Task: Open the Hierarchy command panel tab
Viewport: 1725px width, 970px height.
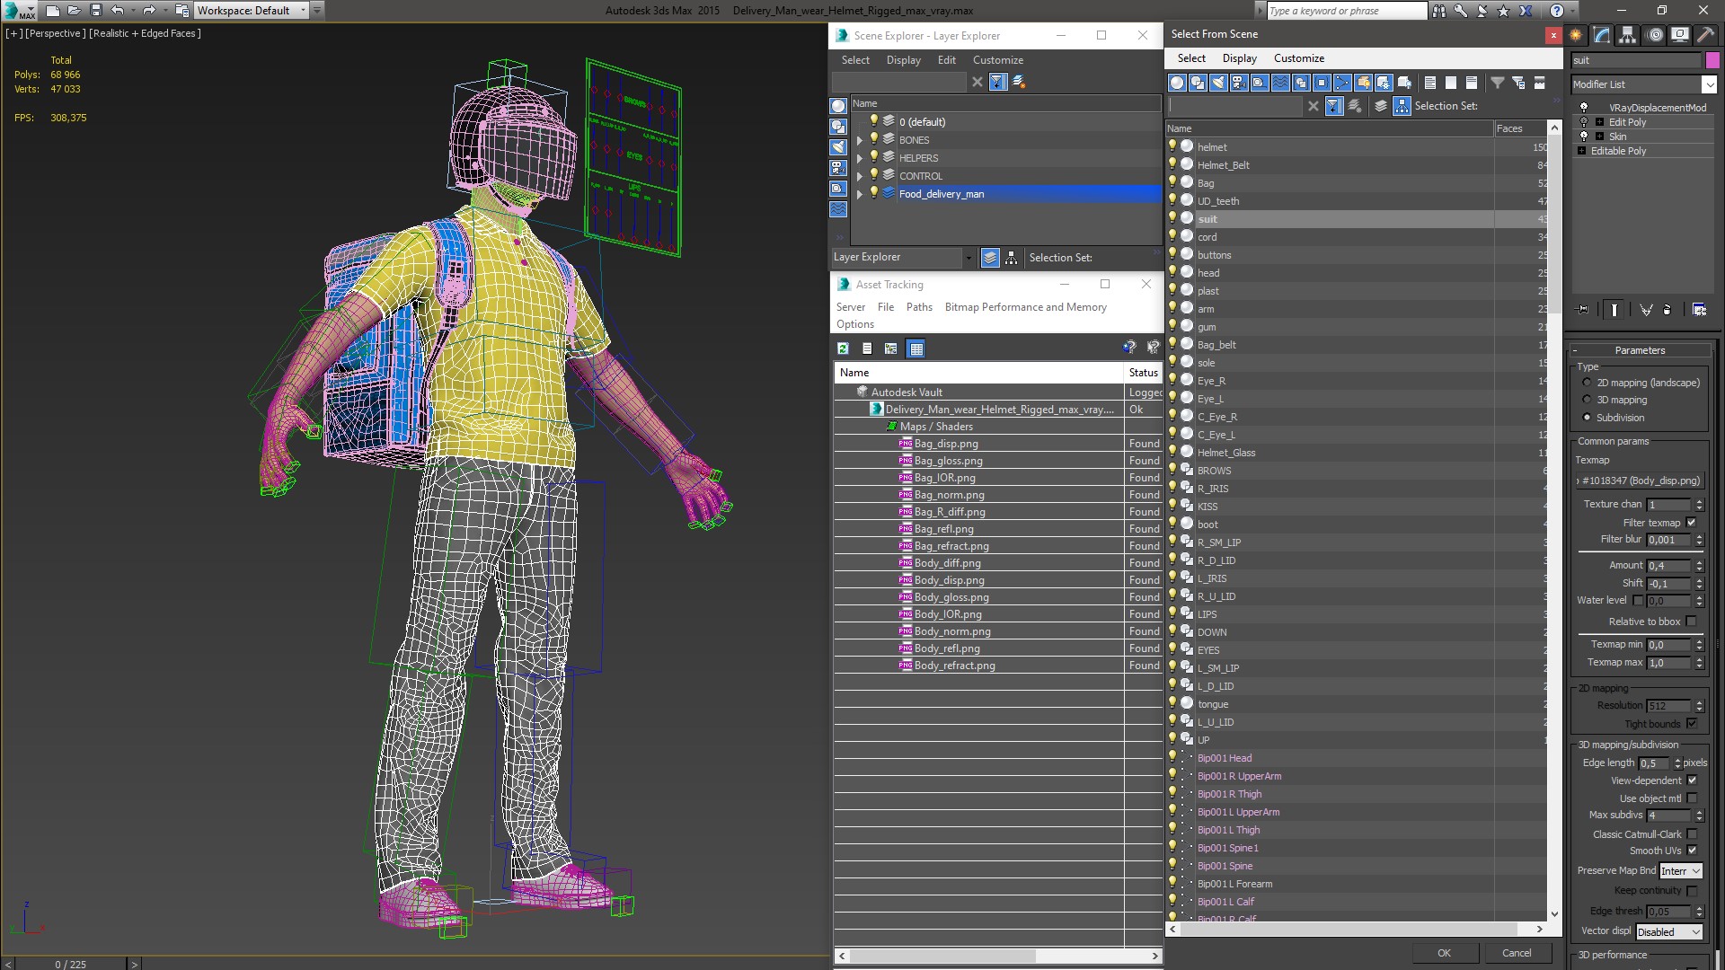Action: click(x=1627, y=35)
